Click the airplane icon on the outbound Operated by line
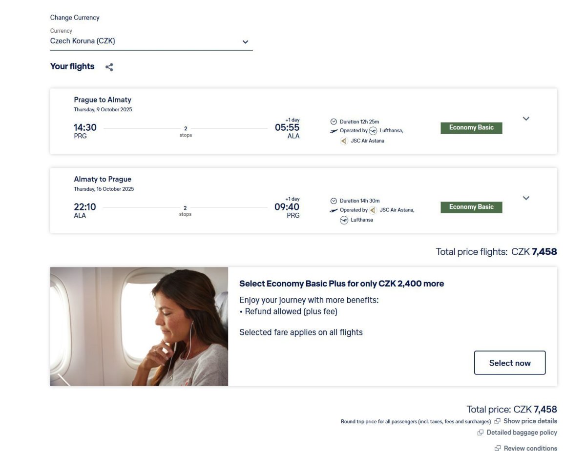 pyautogui.click(x=334, y=131)
